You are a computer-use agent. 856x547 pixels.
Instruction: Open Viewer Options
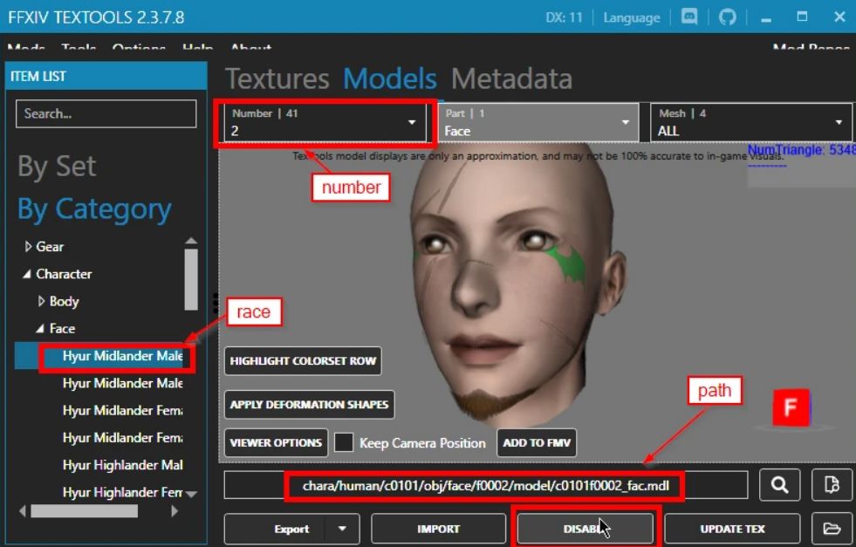(x=276, y=442)
